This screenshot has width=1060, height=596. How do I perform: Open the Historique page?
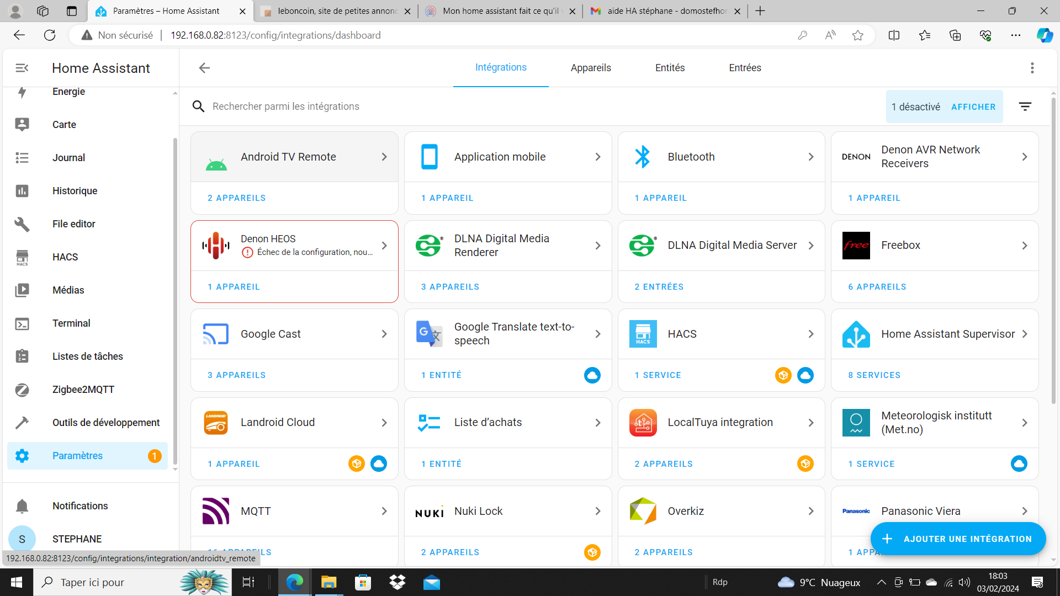pyautogui.click(x=87, y=191)
